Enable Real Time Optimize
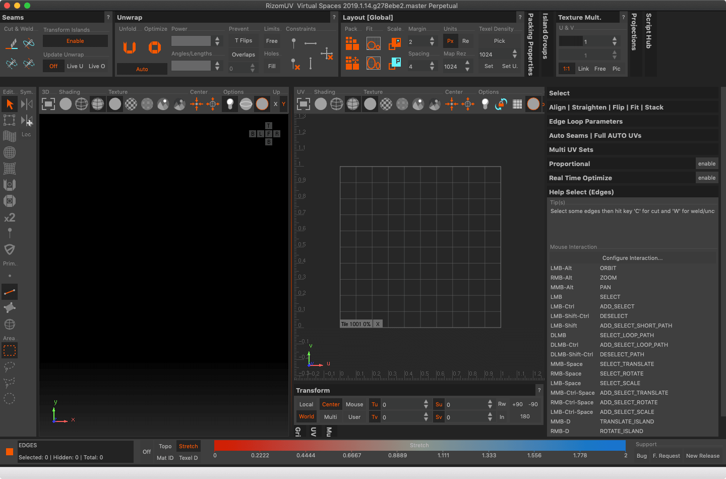 (706, 178)
